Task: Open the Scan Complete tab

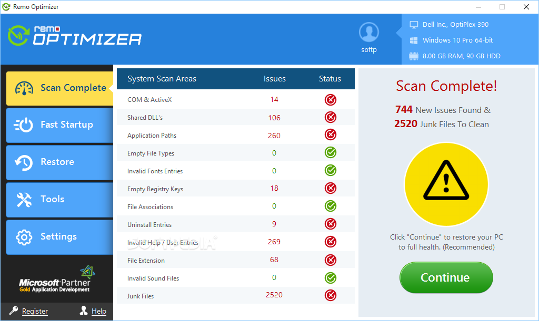Action: [x=59, y=88]
